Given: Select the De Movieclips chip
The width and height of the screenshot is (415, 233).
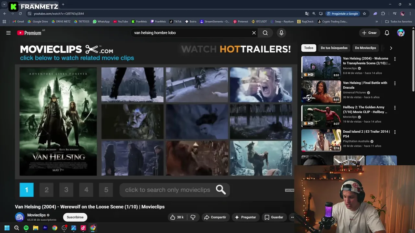Looking at the screenshot, I should coord(365,48).
